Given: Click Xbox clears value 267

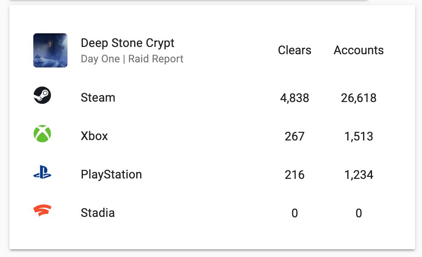Looking at the screenshot, I should [x=294, y=137].
